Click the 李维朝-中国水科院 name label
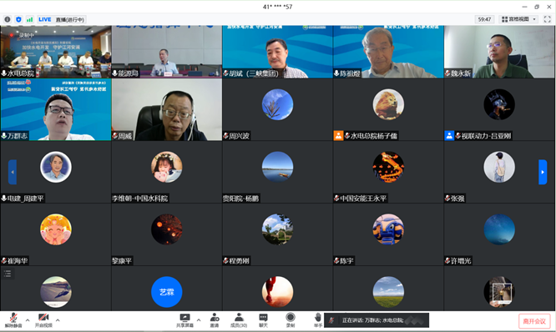Viewport: 556px width, 332px height. pos(140,198)
